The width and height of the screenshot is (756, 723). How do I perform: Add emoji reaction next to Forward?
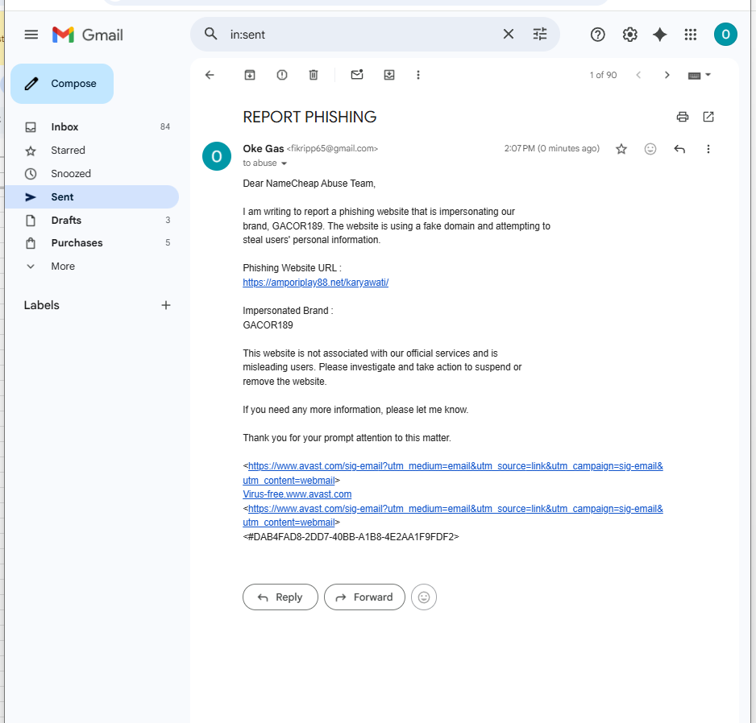click(424, 597)
